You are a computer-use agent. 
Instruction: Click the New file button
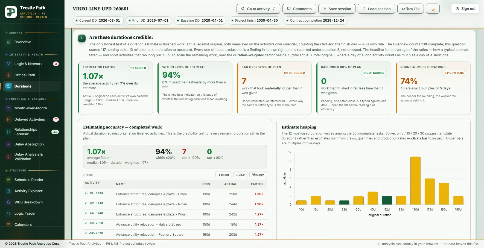(x=410, y=9)
